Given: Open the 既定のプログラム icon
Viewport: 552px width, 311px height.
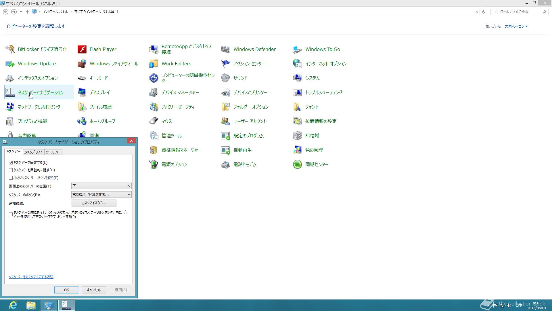Looking at the screenshot, I should point(226,136).
